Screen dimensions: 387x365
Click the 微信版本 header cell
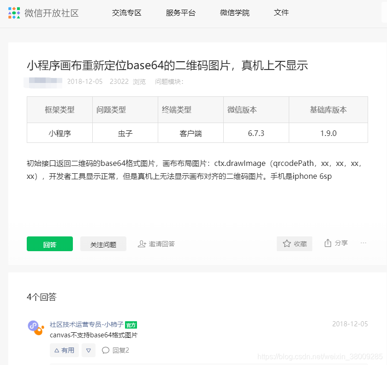(x=256, y=110)
